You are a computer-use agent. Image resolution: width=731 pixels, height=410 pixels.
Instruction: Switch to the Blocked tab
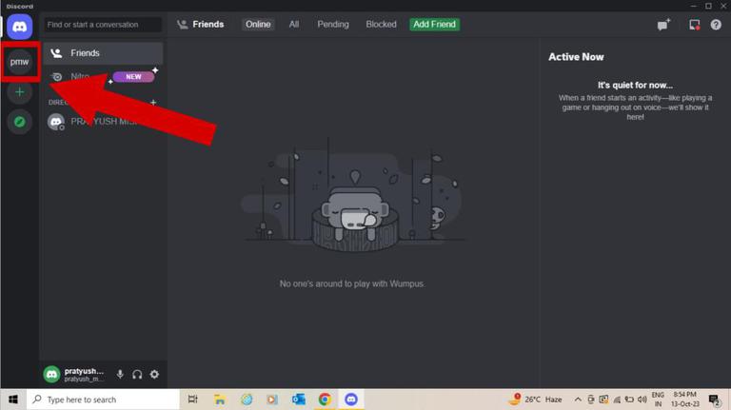(381, 24)
